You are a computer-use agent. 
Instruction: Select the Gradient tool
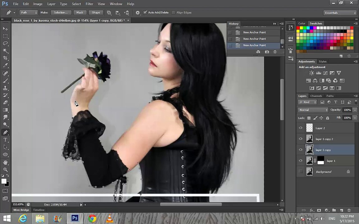coord(5,110)
